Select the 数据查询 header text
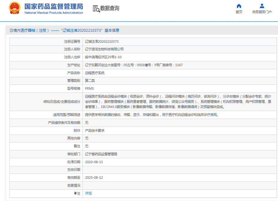The image size is (278, 201). click(110, 8)
